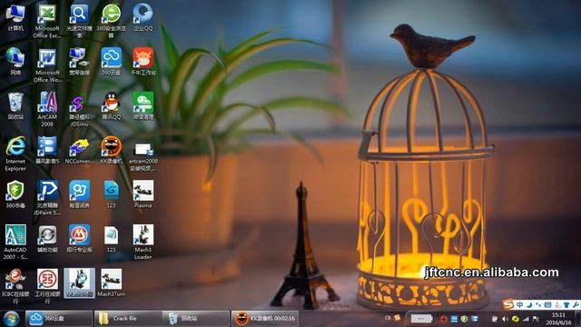The width and height of the screenshot is (581, 327).
Task: Launch Microsoft Office Excel shortcut
Action: point(47,21)
